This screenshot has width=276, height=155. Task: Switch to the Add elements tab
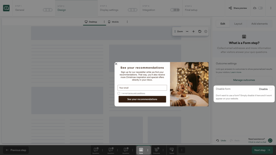click(x=259, y=24)
